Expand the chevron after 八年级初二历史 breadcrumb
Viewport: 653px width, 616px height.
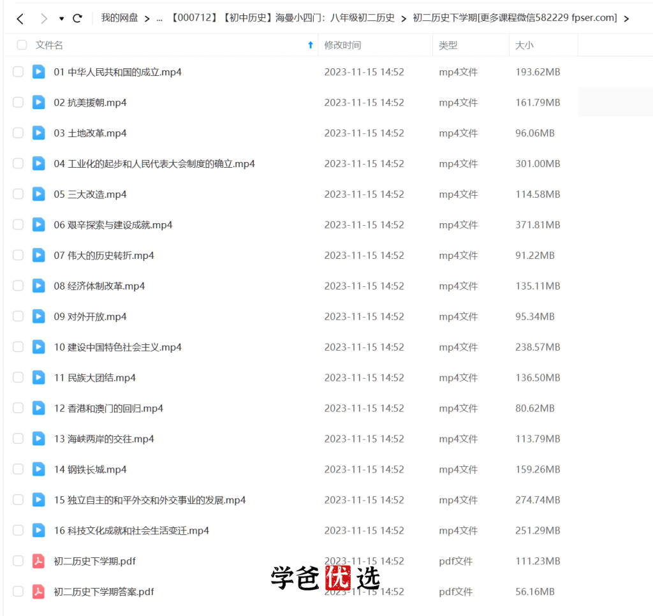pos(404,18)
